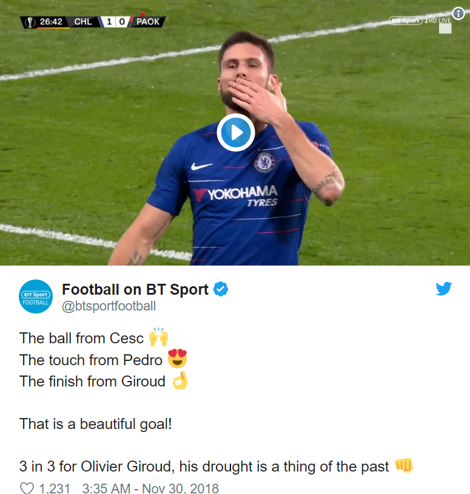
Task: Click the CHL 1 - 0 PAOK scoreboard
Action: click(x=118, y=20)
